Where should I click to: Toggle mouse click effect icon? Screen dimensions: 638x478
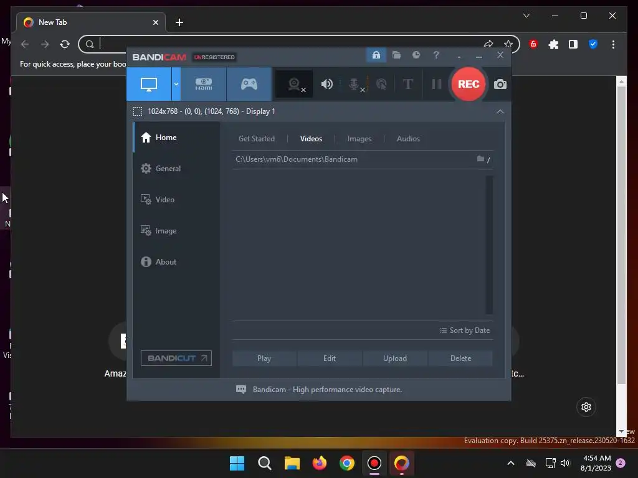pyautogui.click(x=381, y=84)
